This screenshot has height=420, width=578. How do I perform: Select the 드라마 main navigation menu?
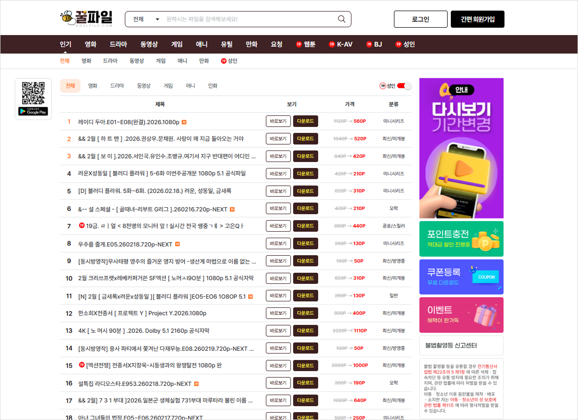point(118,44)
